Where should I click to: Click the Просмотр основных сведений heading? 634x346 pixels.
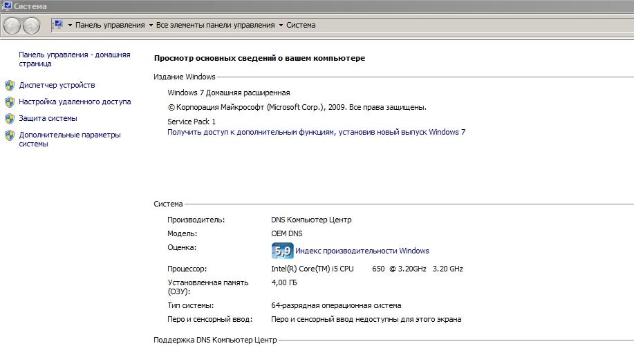[x=259, y=58]
